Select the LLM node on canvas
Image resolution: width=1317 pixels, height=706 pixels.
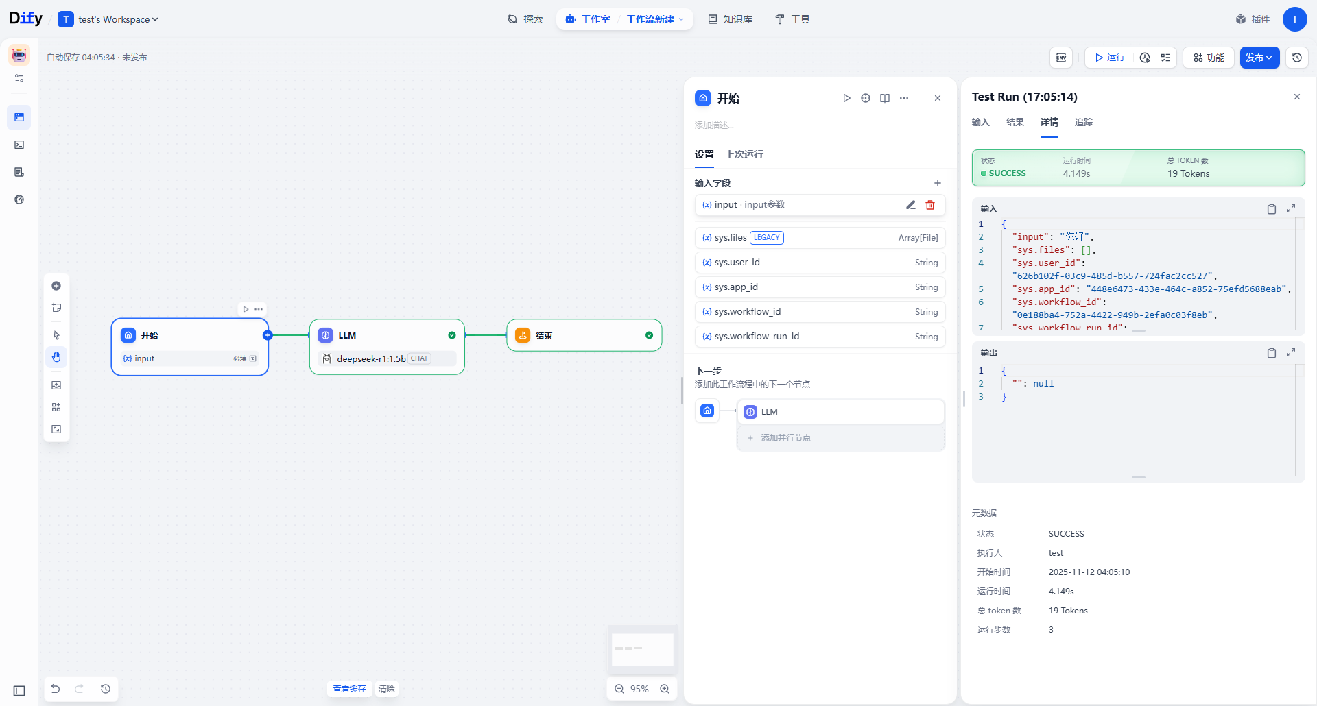tap(387, 347)
